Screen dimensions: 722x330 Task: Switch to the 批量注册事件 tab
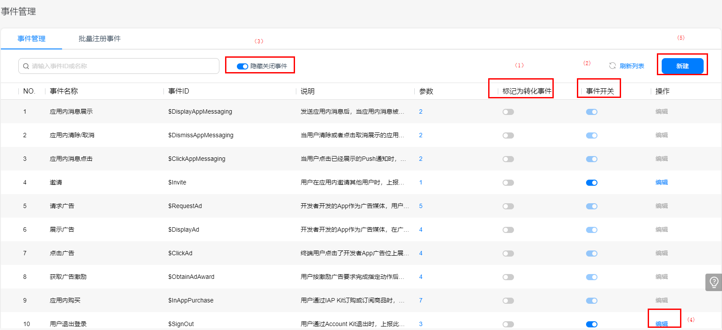pos(100,39)
